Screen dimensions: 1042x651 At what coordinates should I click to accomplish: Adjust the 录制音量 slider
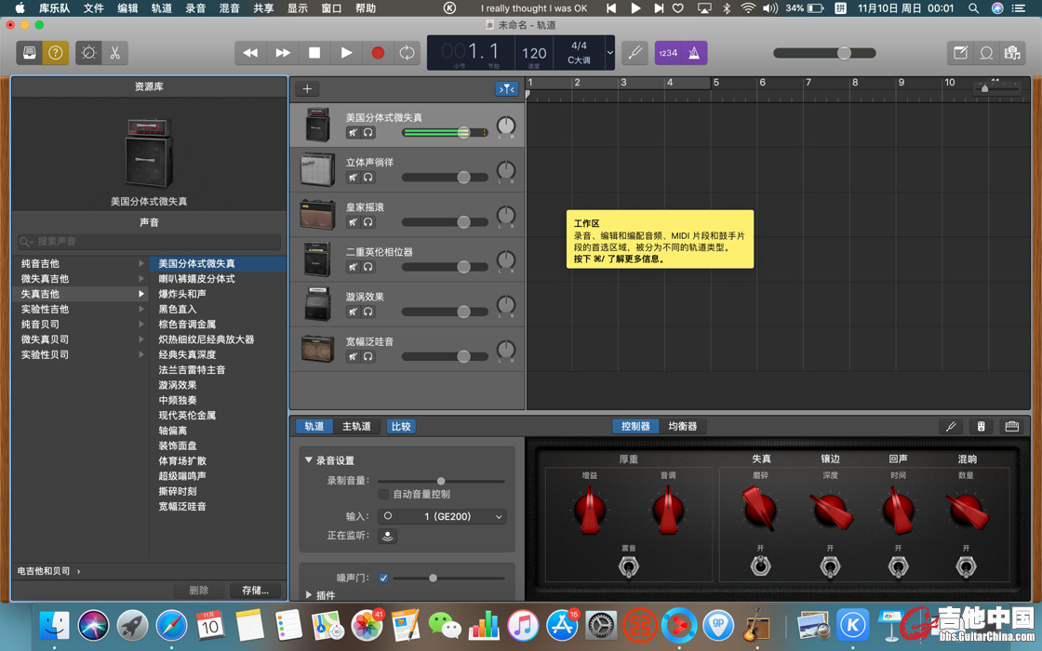click(x=441, y=481)
